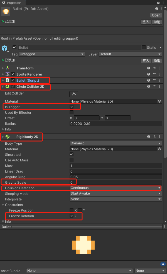The height and width of the screenshot is (274, 167).
Task: Disable the Circle Collider 2D checkbox
Action: [13, 86]
